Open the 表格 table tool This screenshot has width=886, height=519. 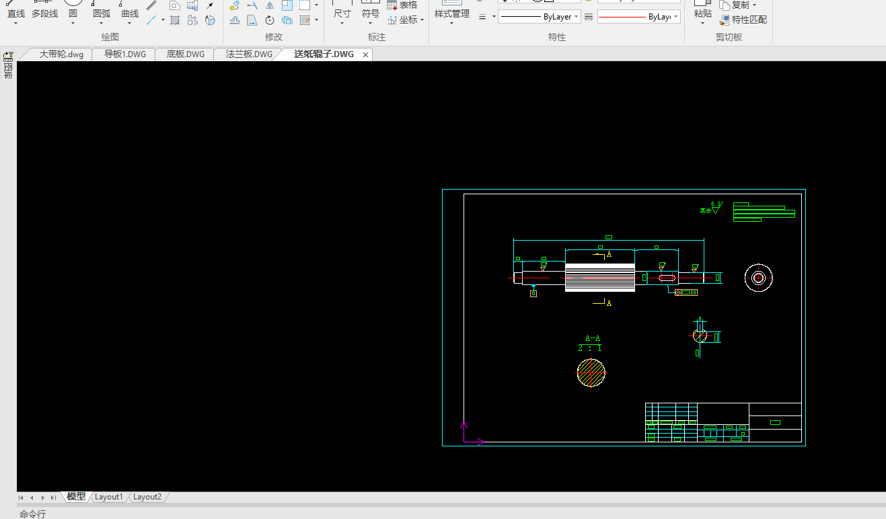pyautogui.click(x=402, y=5)
